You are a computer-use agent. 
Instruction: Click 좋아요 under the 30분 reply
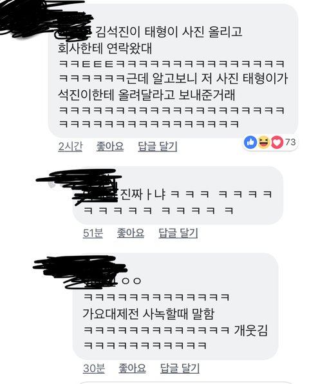[132, 368]
